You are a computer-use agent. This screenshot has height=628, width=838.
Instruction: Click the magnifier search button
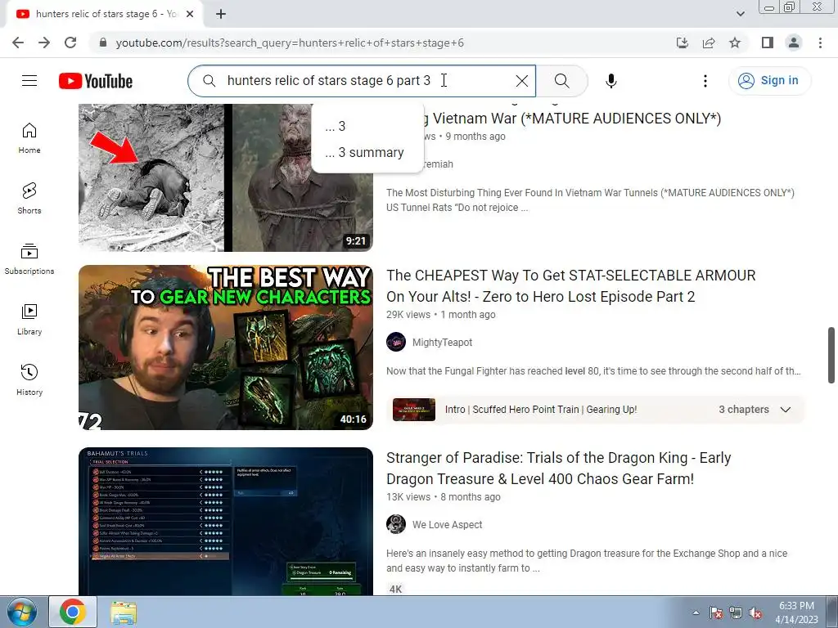[561, 81]
